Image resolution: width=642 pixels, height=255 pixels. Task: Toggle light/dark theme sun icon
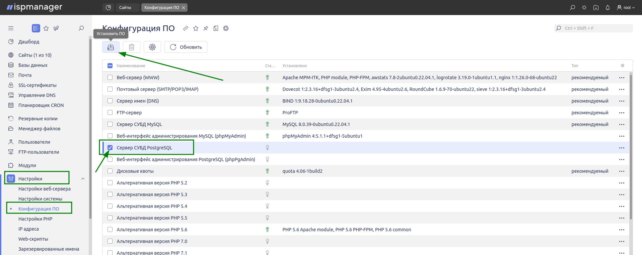[584, 7]
